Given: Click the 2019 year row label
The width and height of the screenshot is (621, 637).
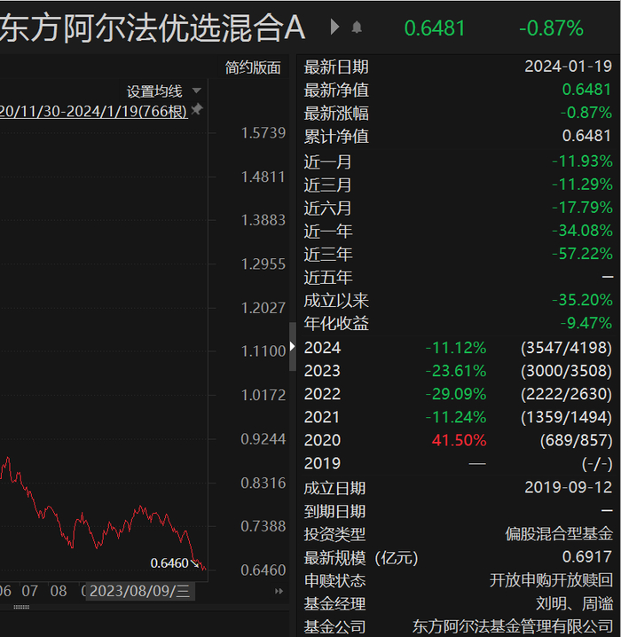Looking at the screenshot, I should tap(322, 463).
